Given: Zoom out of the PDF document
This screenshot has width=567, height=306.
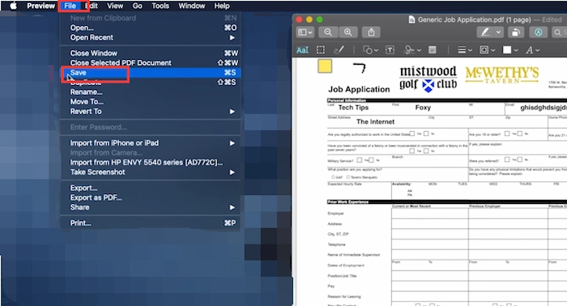Looking at the screenshot, I should pos(328,32).
